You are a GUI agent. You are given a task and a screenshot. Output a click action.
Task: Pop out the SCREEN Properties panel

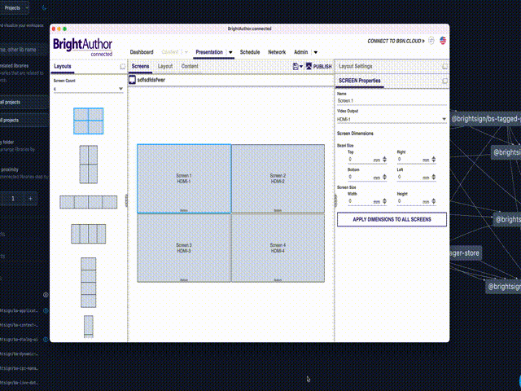pos(444,81)
